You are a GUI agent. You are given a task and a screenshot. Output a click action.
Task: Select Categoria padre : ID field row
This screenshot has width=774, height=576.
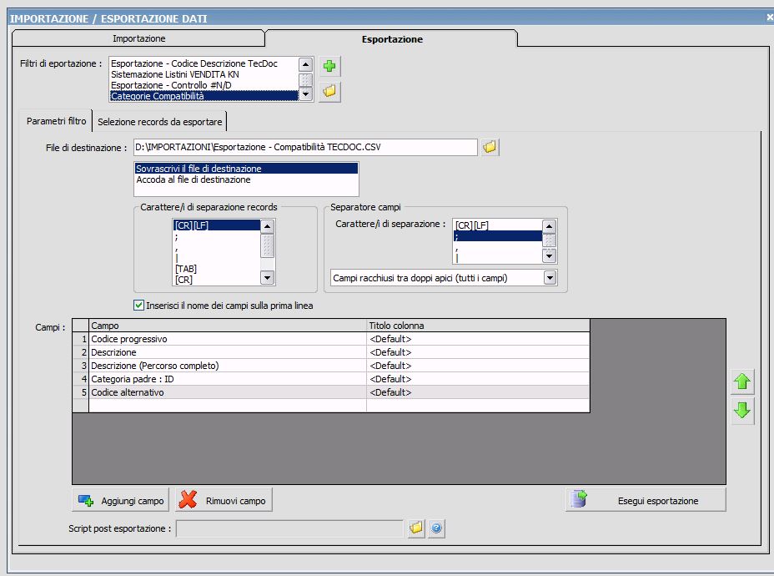pyautogui.click(x=228, y=379)
